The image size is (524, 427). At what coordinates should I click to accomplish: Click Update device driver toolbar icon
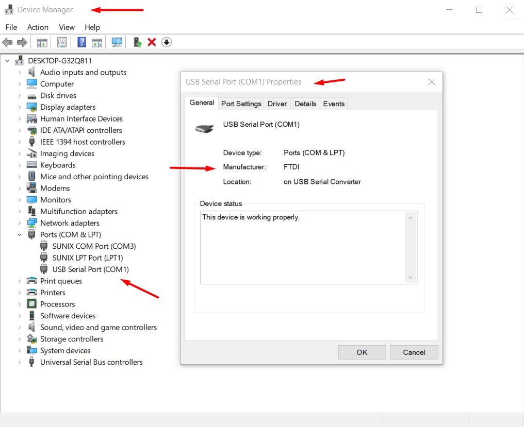tap(137, 42)
